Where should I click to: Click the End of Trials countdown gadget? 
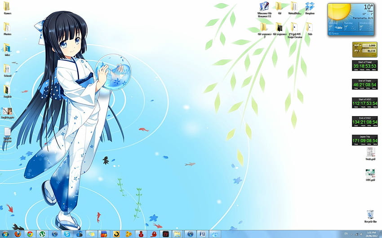click(365, 84)
